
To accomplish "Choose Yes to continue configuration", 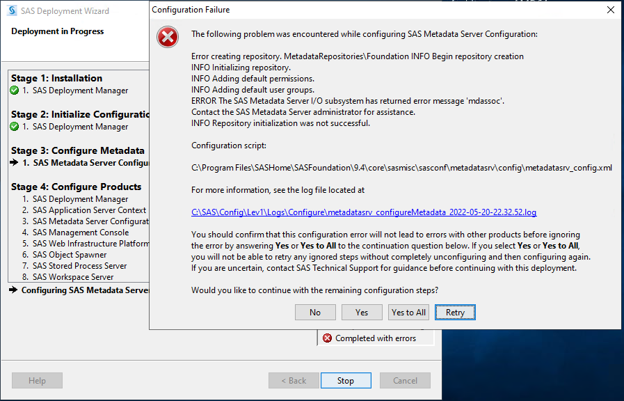I will 362,313.
